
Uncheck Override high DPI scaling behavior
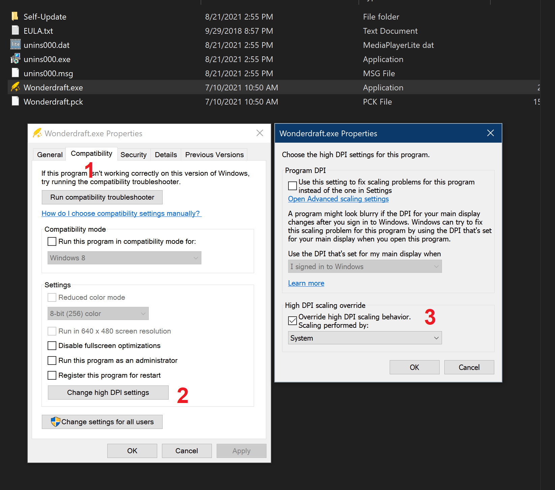[x=292, y=321]
